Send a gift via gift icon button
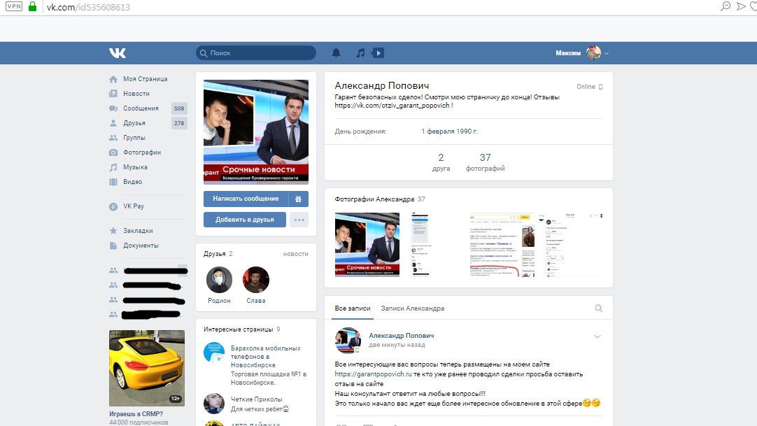757x426 pixels. click(x=298, y=199)
